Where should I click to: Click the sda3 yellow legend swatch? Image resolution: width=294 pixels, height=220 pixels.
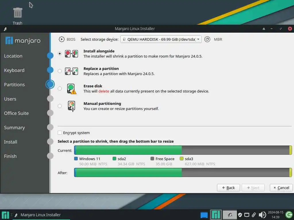pos(181,159)
